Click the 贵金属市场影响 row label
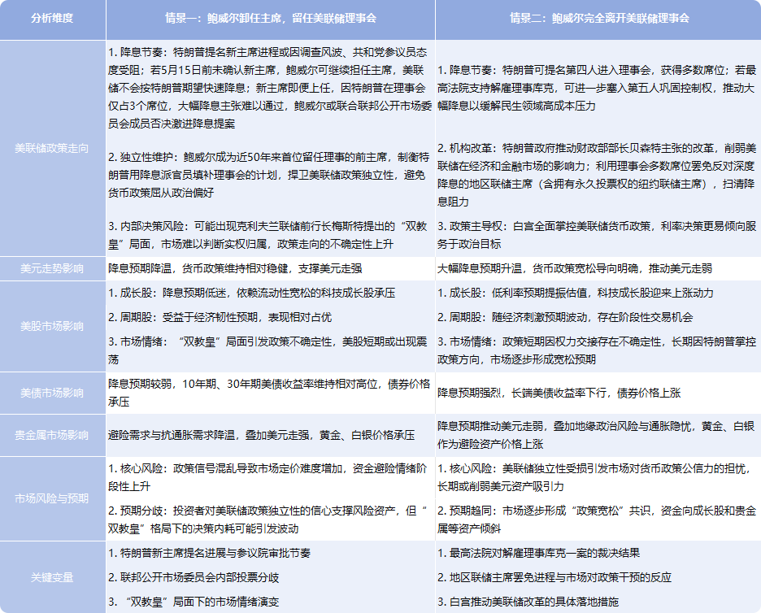761x613 pixels. coord(52,435)
